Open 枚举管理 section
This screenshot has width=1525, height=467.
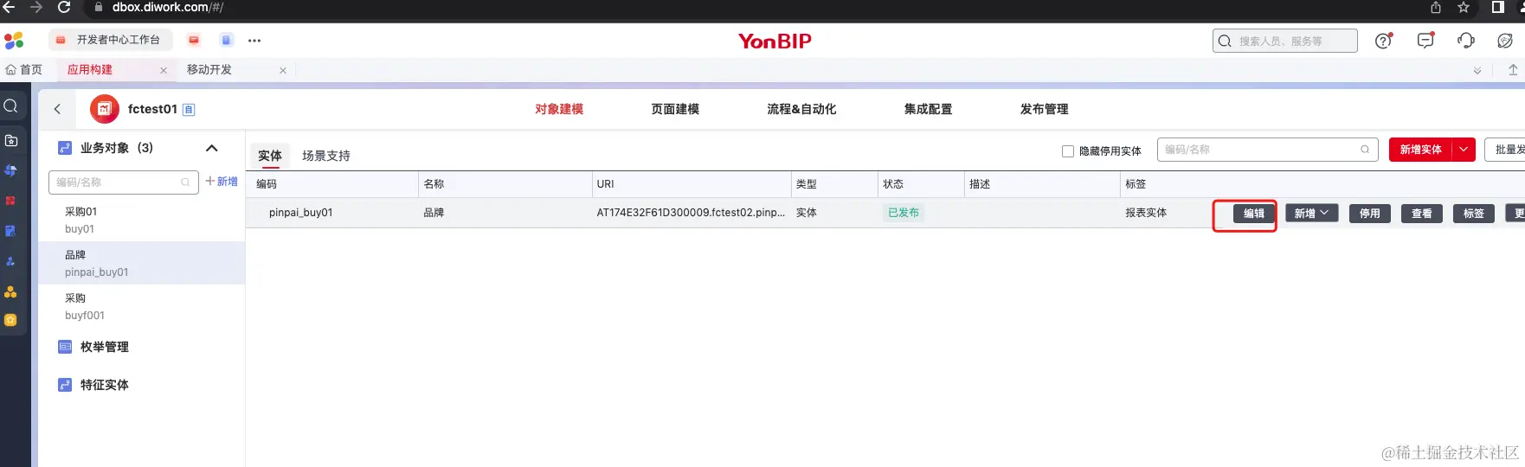click(x=104, y=347)
